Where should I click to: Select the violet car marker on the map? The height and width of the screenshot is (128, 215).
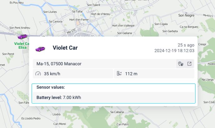coord(22,37)
